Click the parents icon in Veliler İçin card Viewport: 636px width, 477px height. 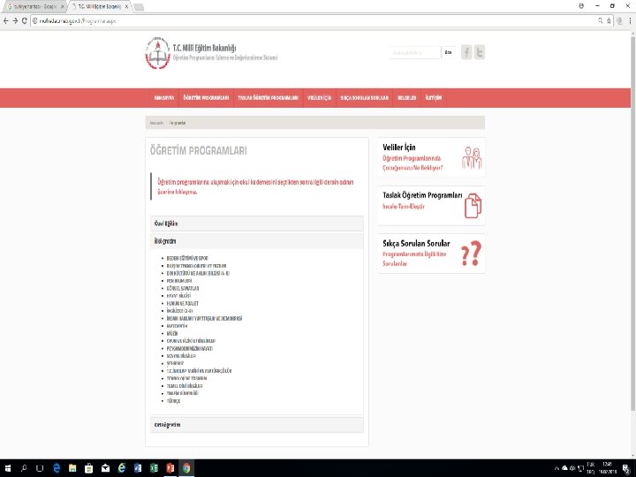[472, 157]
